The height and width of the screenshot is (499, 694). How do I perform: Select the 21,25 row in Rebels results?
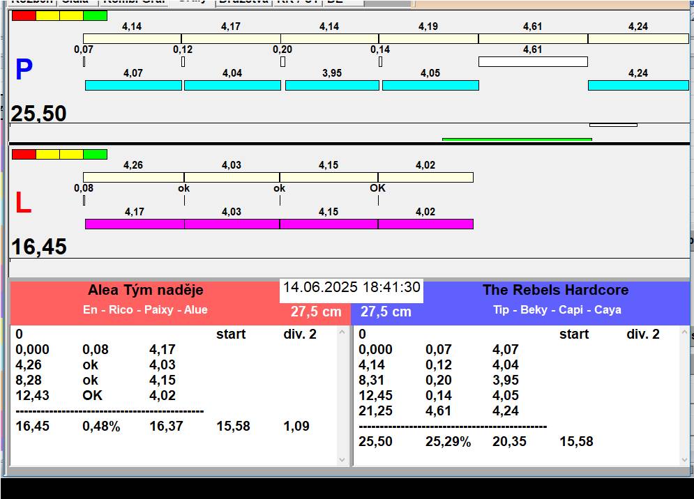(x=375, y=411)
